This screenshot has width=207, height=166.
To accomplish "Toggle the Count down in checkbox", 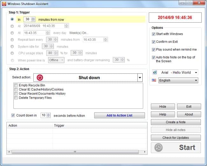I will click(13, 115).
